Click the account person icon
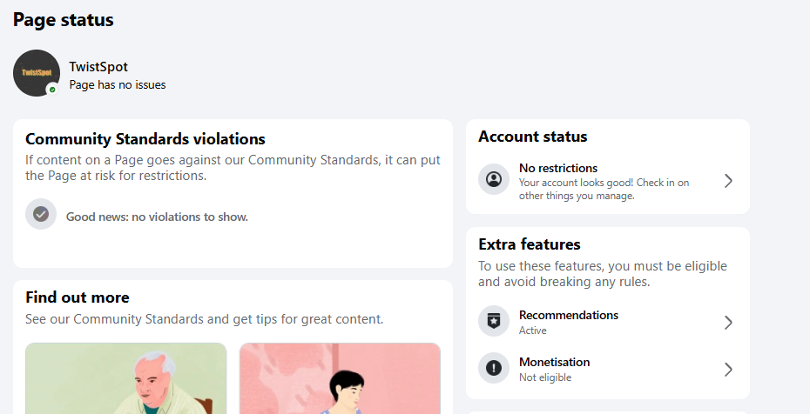Viewport: 810px width, 414px height. coord(494,179)
